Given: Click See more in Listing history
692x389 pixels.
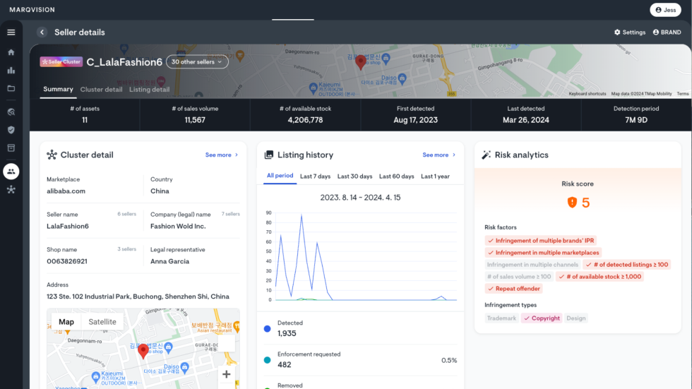Looking at the screenshot, I should pos(439,155).
